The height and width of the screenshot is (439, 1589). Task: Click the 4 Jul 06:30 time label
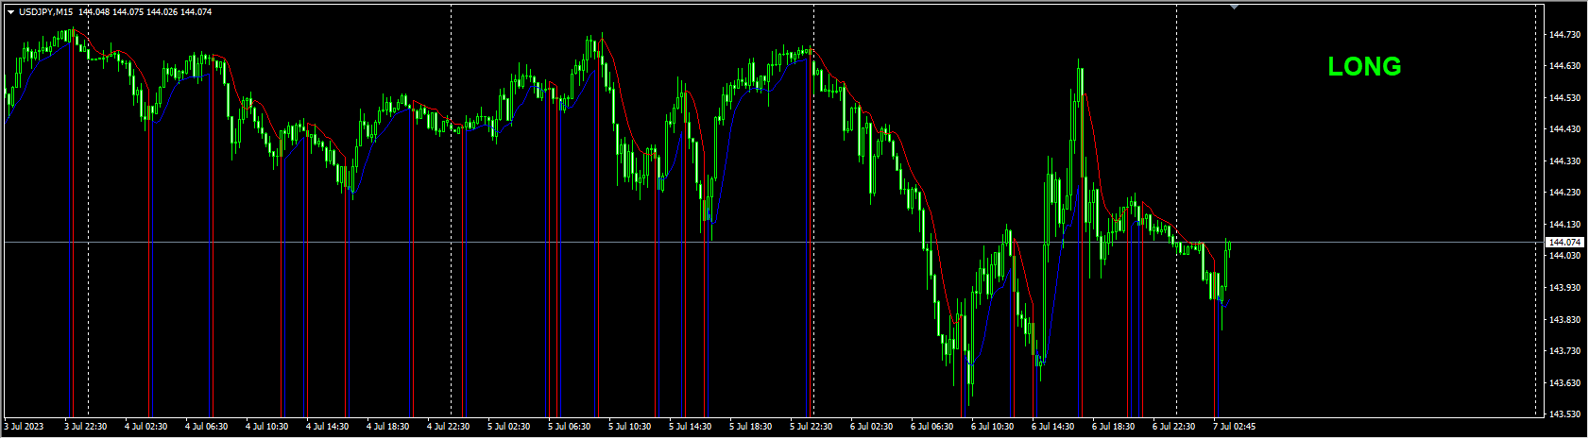[x=206, y=427]
